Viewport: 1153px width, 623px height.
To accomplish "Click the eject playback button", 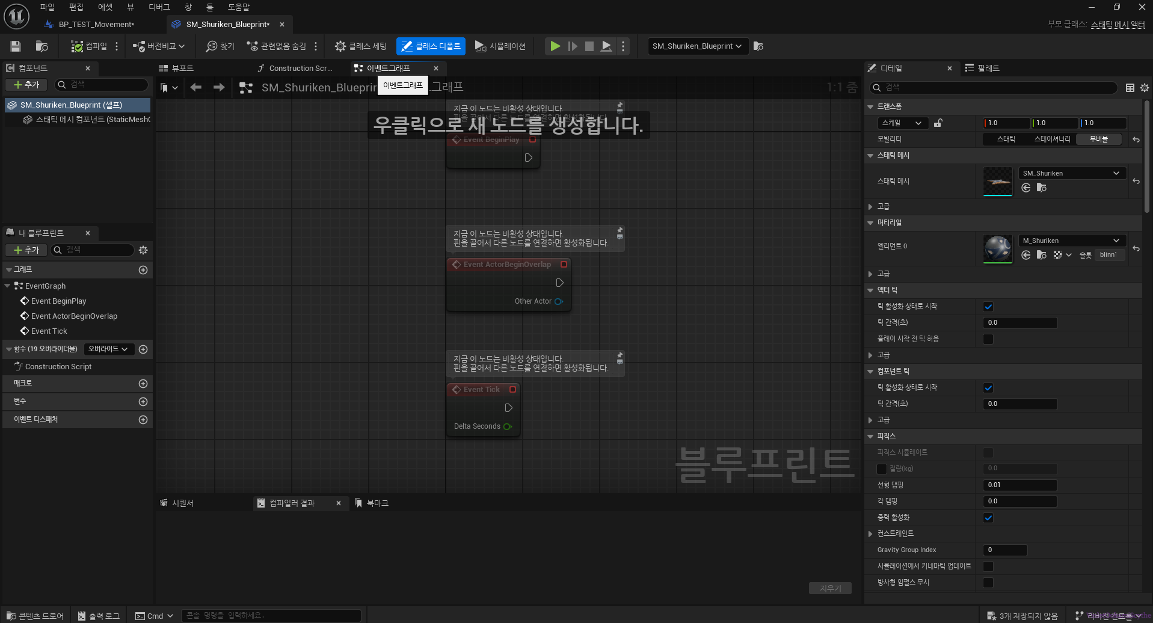I will click(x=606, y=46).
